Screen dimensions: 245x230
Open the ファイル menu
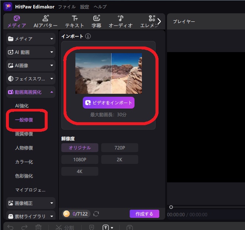pos(67,7)
